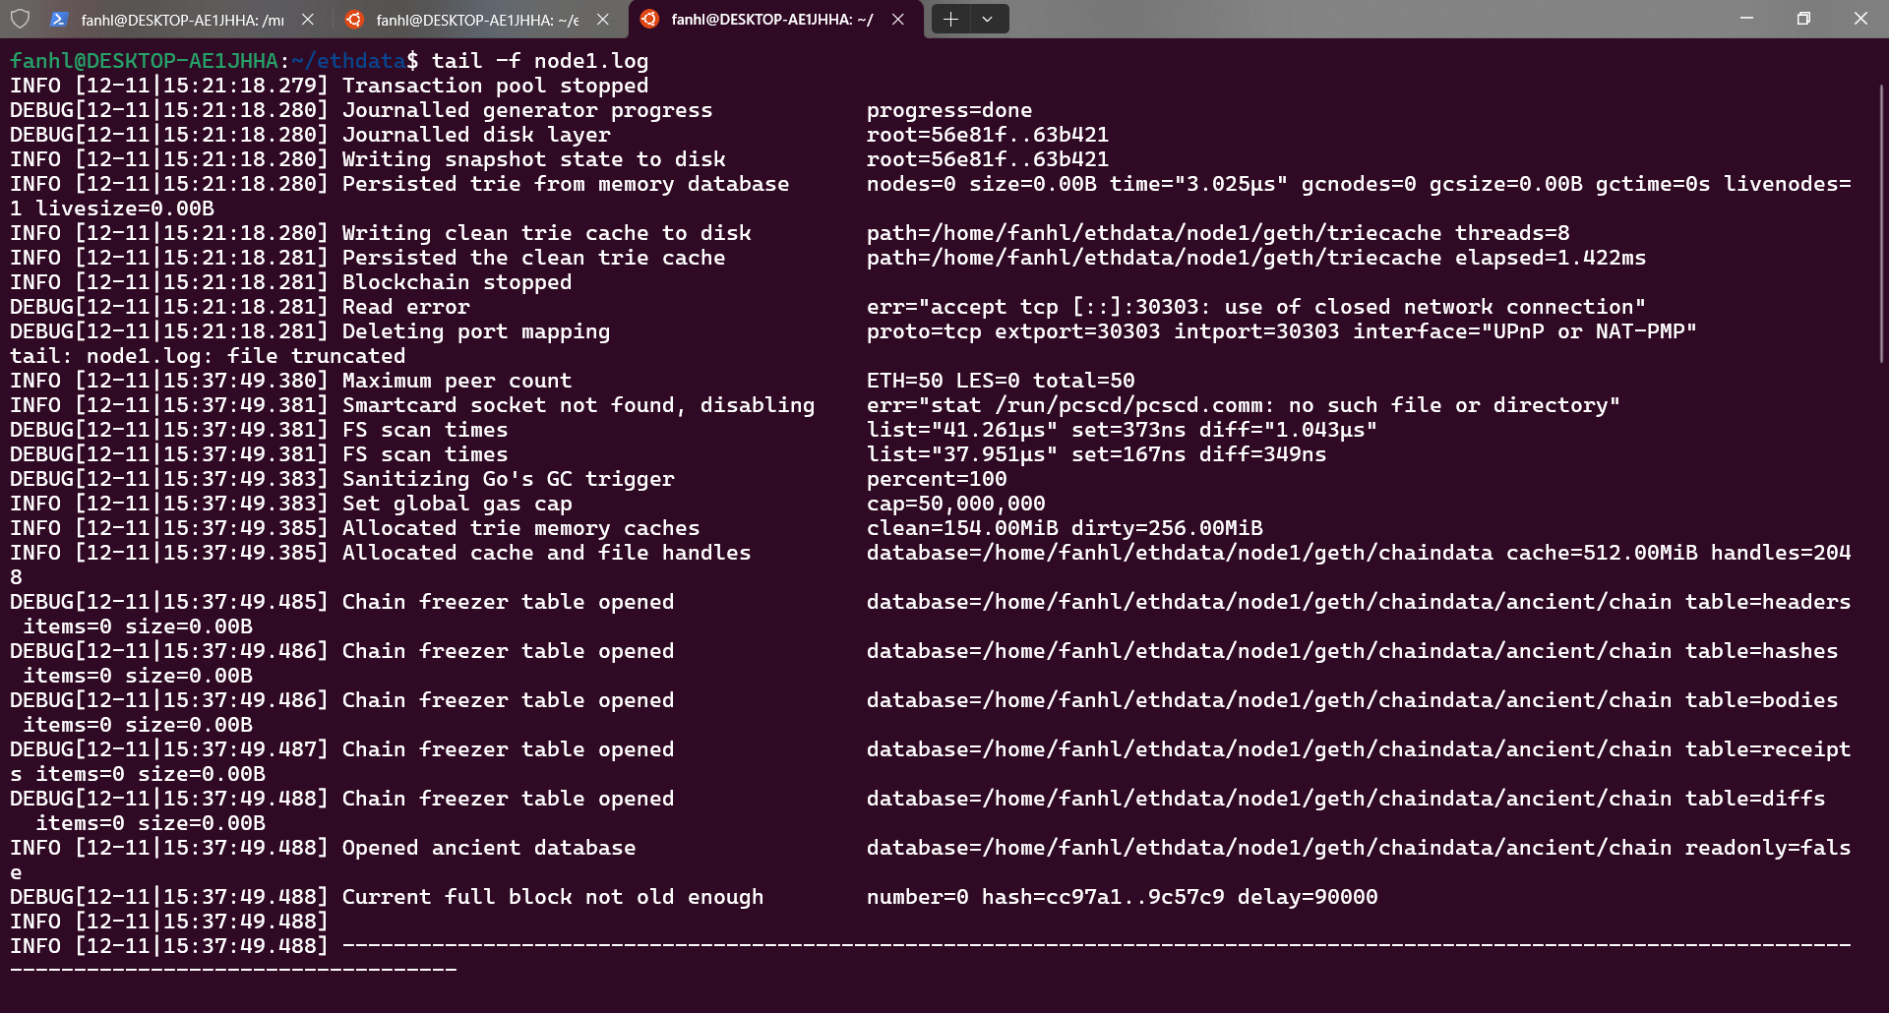The height and width of the screenshot is (1013, 1889).
Task: Click the Ubuntu icon on the active tab
Action: tap(649, 19)
